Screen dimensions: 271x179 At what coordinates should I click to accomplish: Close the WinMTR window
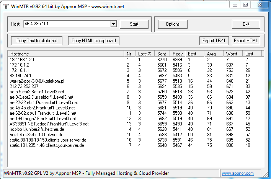260,5
